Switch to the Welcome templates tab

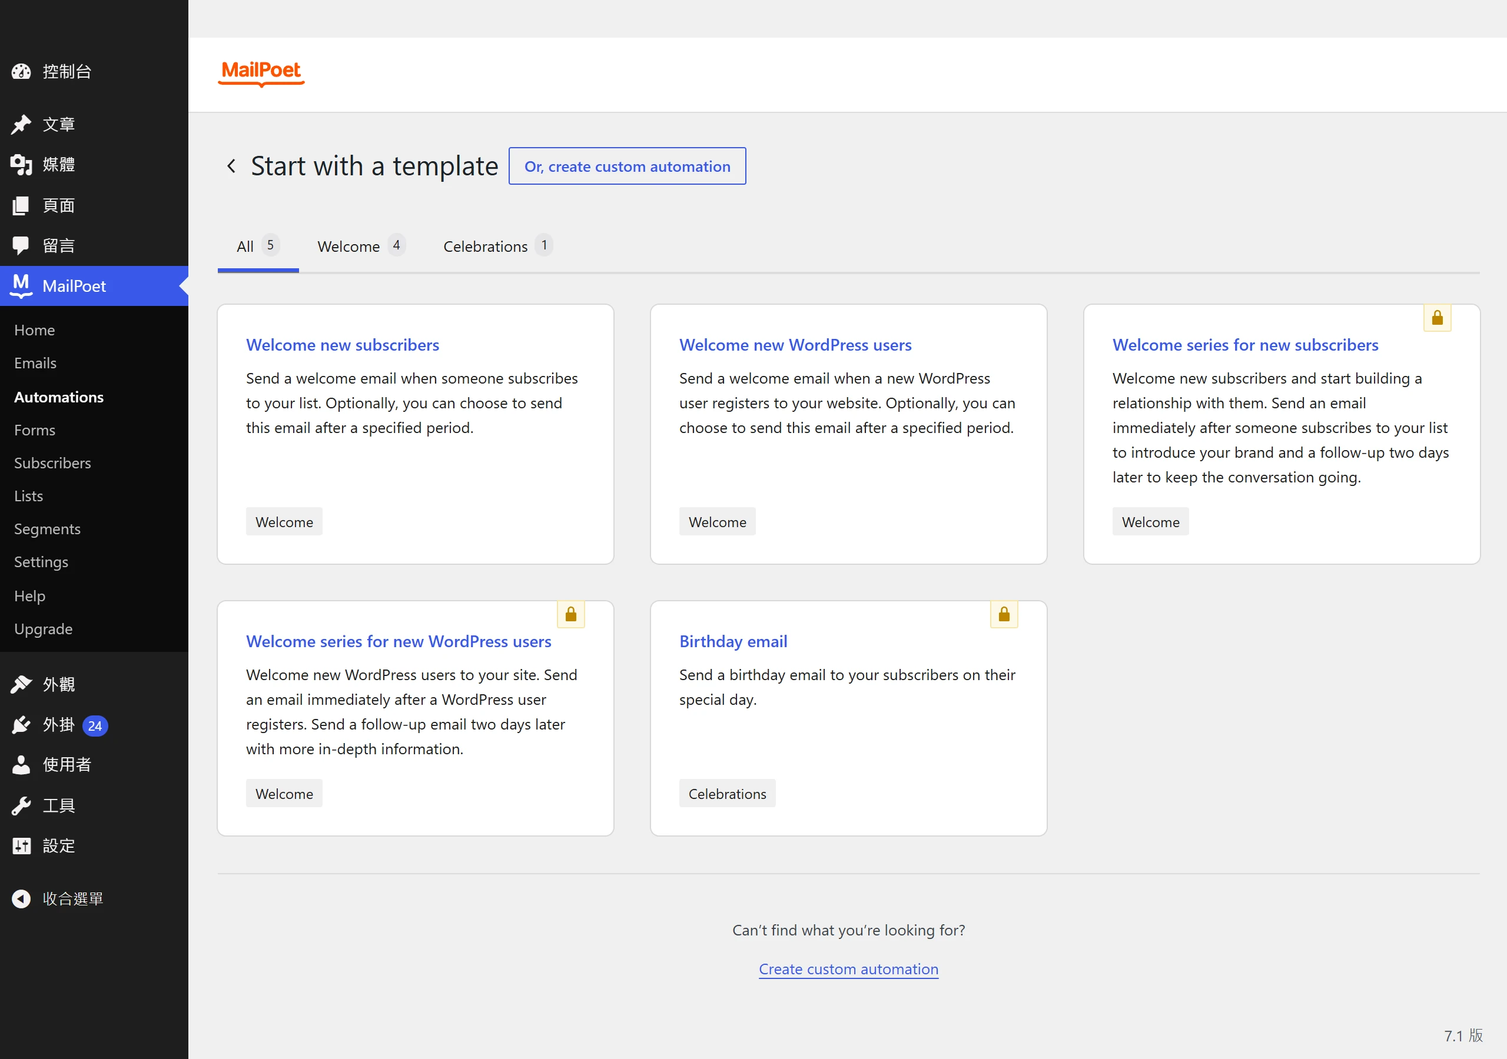tap(361, 246)
